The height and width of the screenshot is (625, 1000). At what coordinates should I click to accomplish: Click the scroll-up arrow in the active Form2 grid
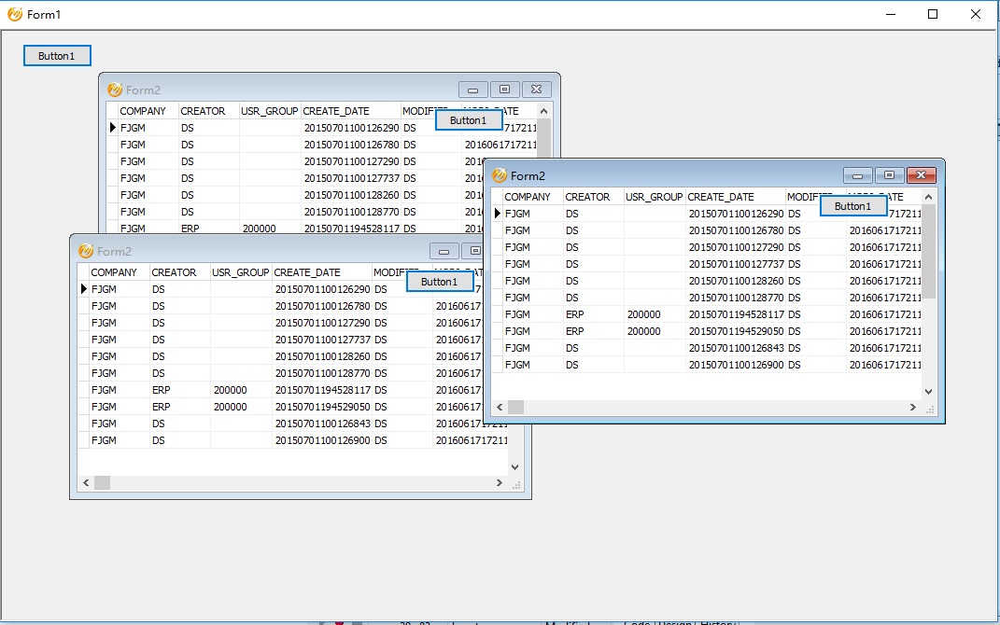pyautogui.click(x=928, y=197)
